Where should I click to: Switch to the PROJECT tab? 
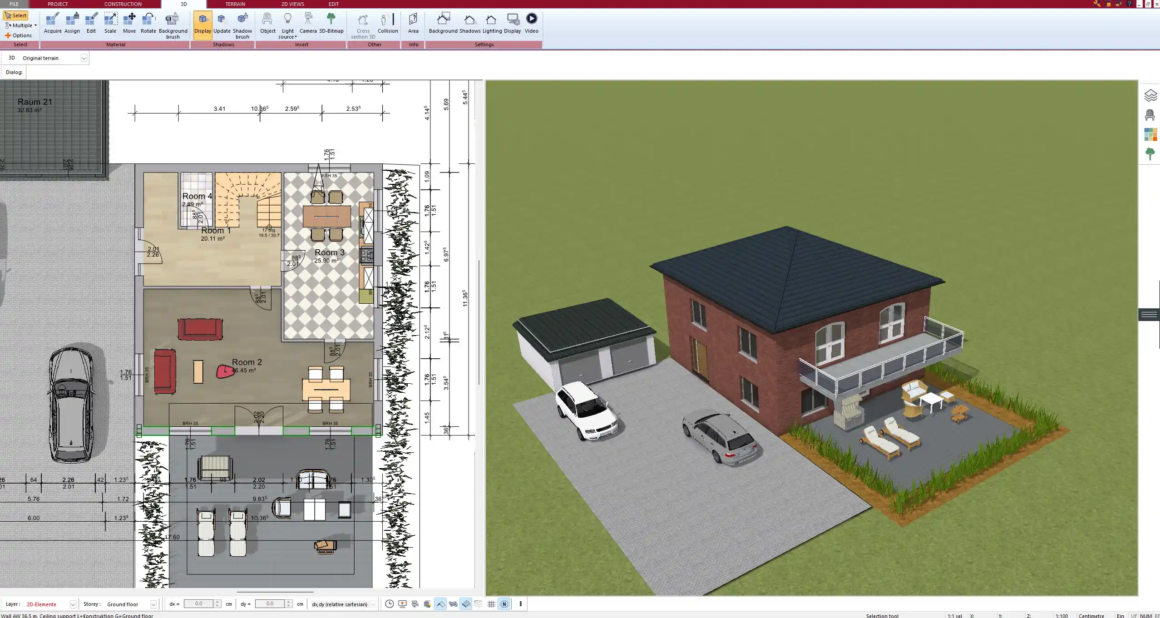pos(58,4)
